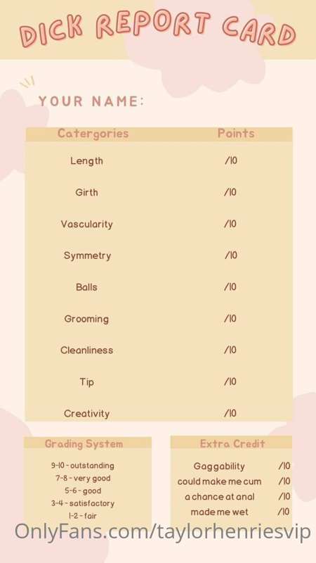316x563 pixels.
Task: Click the Extra Credit header
Action: [x=232, y=444]
